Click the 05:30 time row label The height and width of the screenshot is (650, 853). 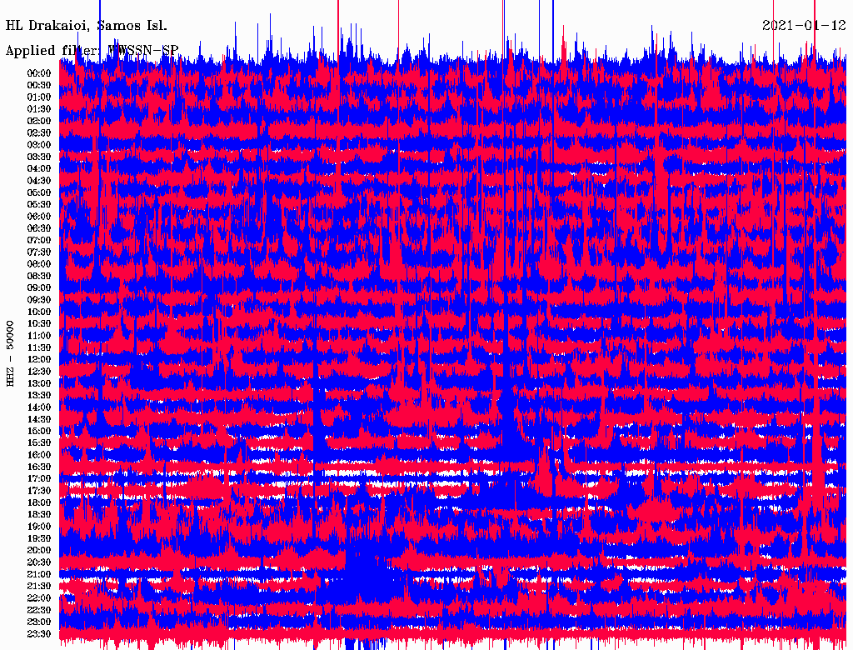pos(39,205)
